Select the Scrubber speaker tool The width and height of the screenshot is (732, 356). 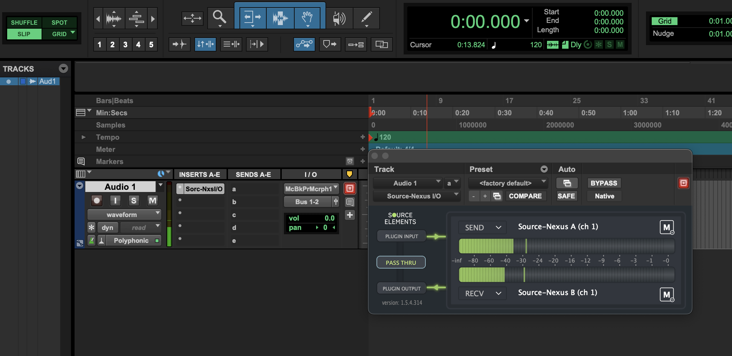click(x=339, y=18)
